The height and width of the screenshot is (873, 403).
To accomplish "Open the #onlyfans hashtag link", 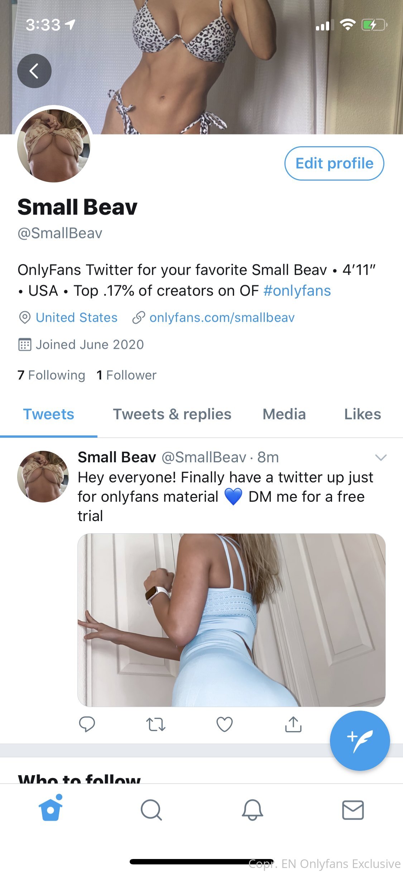I will tap(297, 291).
